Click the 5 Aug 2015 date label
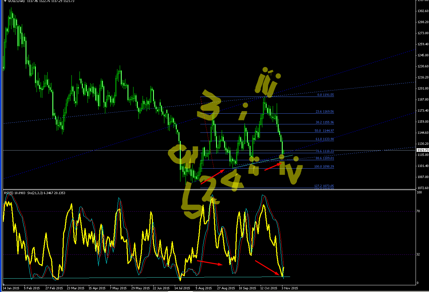The height and width of the screenshot is (292, 429). coord(204,288)
